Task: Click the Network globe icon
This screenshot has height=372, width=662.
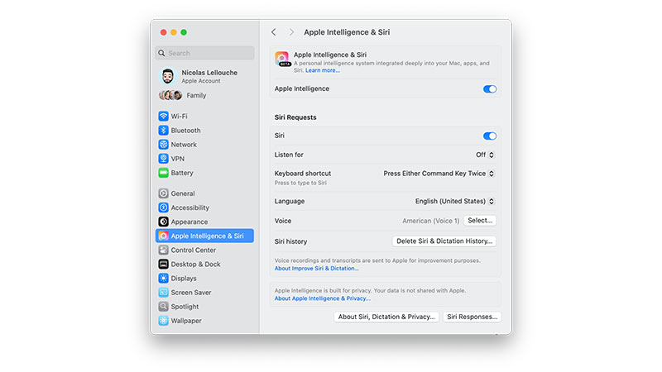Action: (163, 144)
